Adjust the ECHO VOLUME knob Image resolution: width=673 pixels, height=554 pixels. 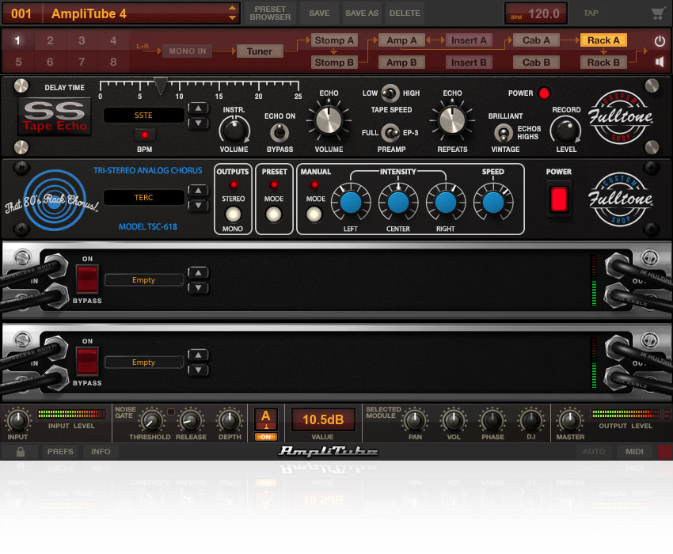329,120
